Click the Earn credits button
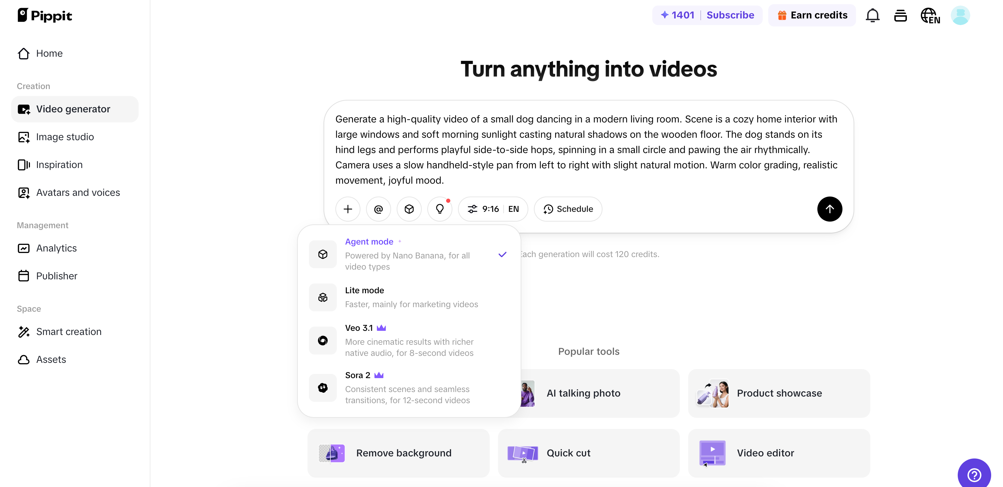 point(812,15)
